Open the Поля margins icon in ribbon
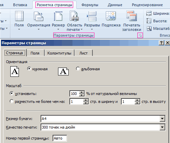 click(19, 16)
